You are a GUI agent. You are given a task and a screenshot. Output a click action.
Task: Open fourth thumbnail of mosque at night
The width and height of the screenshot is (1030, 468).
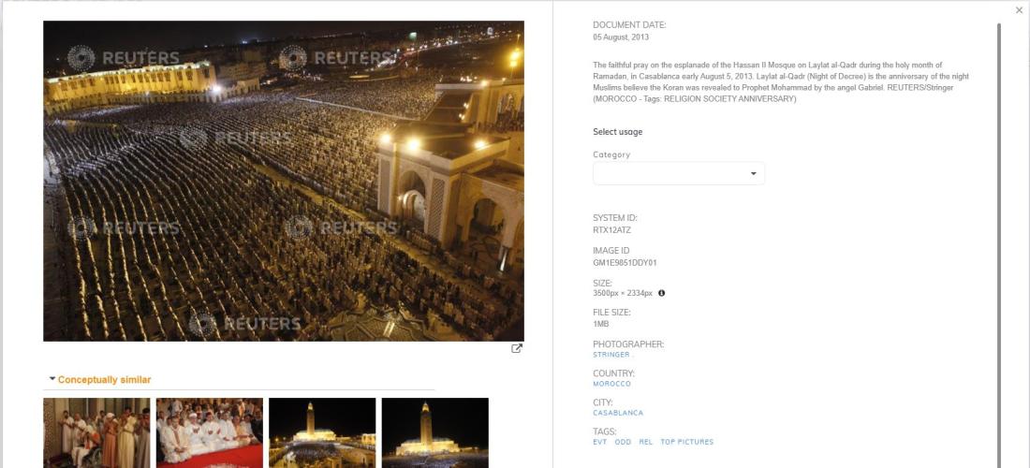tap(434, 432)
